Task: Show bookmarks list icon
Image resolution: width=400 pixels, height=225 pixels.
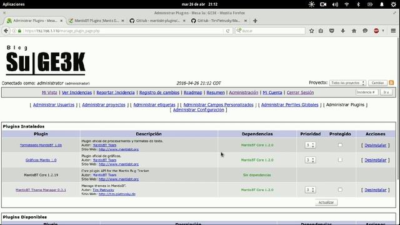Action: tap(321, 31)
